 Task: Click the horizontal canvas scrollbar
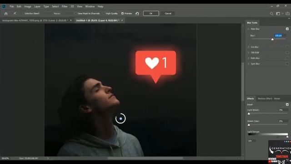coord(145,158)
